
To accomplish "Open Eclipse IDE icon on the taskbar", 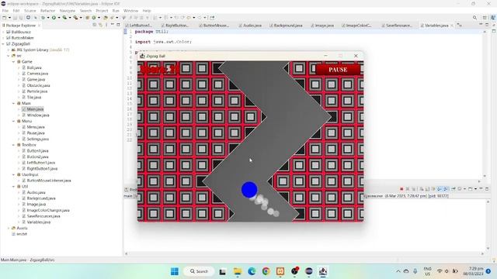I will (x=309, y=271).
